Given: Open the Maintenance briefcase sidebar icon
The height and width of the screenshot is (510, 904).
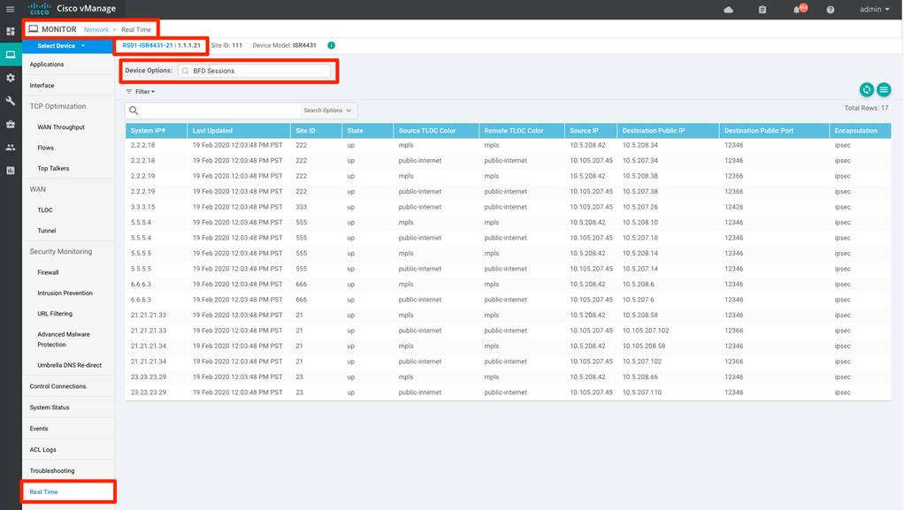Looking at the screenshot, I should click(11, 124).
